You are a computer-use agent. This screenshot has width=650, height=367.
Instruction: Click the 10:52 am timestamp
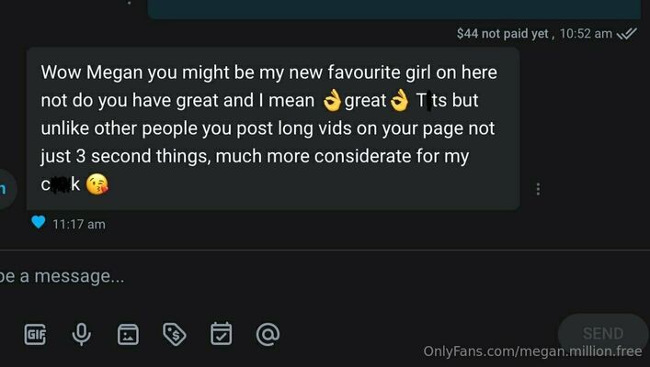coord(586,34)
